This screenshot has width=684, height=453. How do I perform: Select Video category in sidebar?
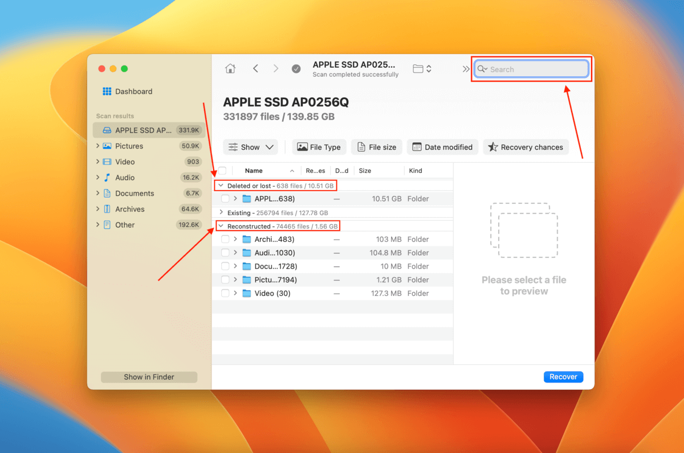125,162
